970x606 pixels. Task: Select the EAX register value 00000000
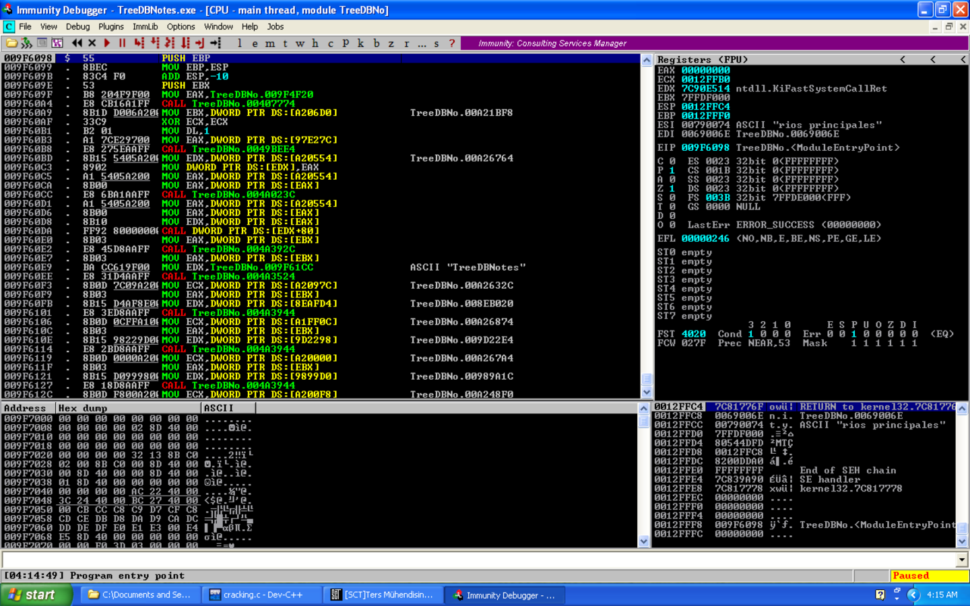point(705,70)
